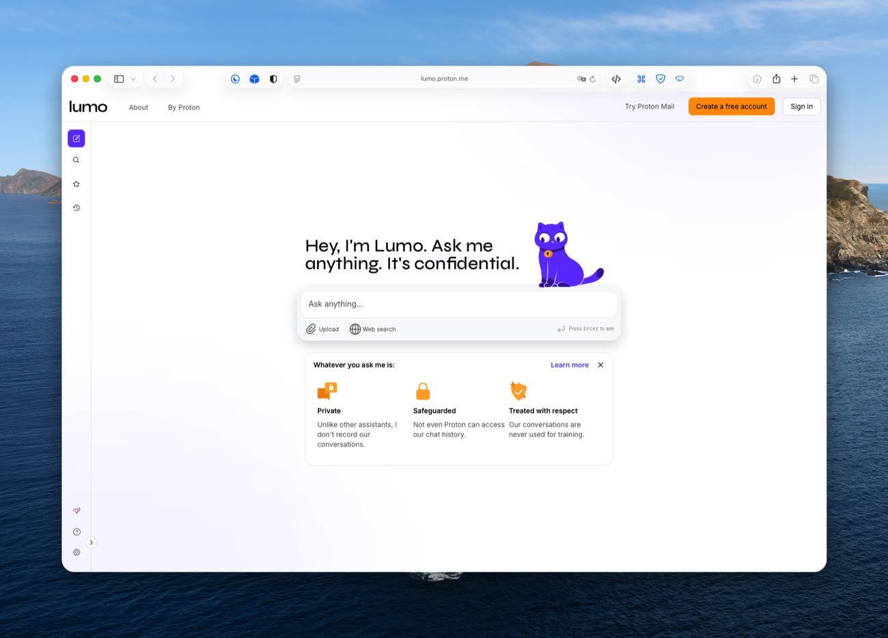Open the About menu item

pyautogui.click(x=139, y=107)
